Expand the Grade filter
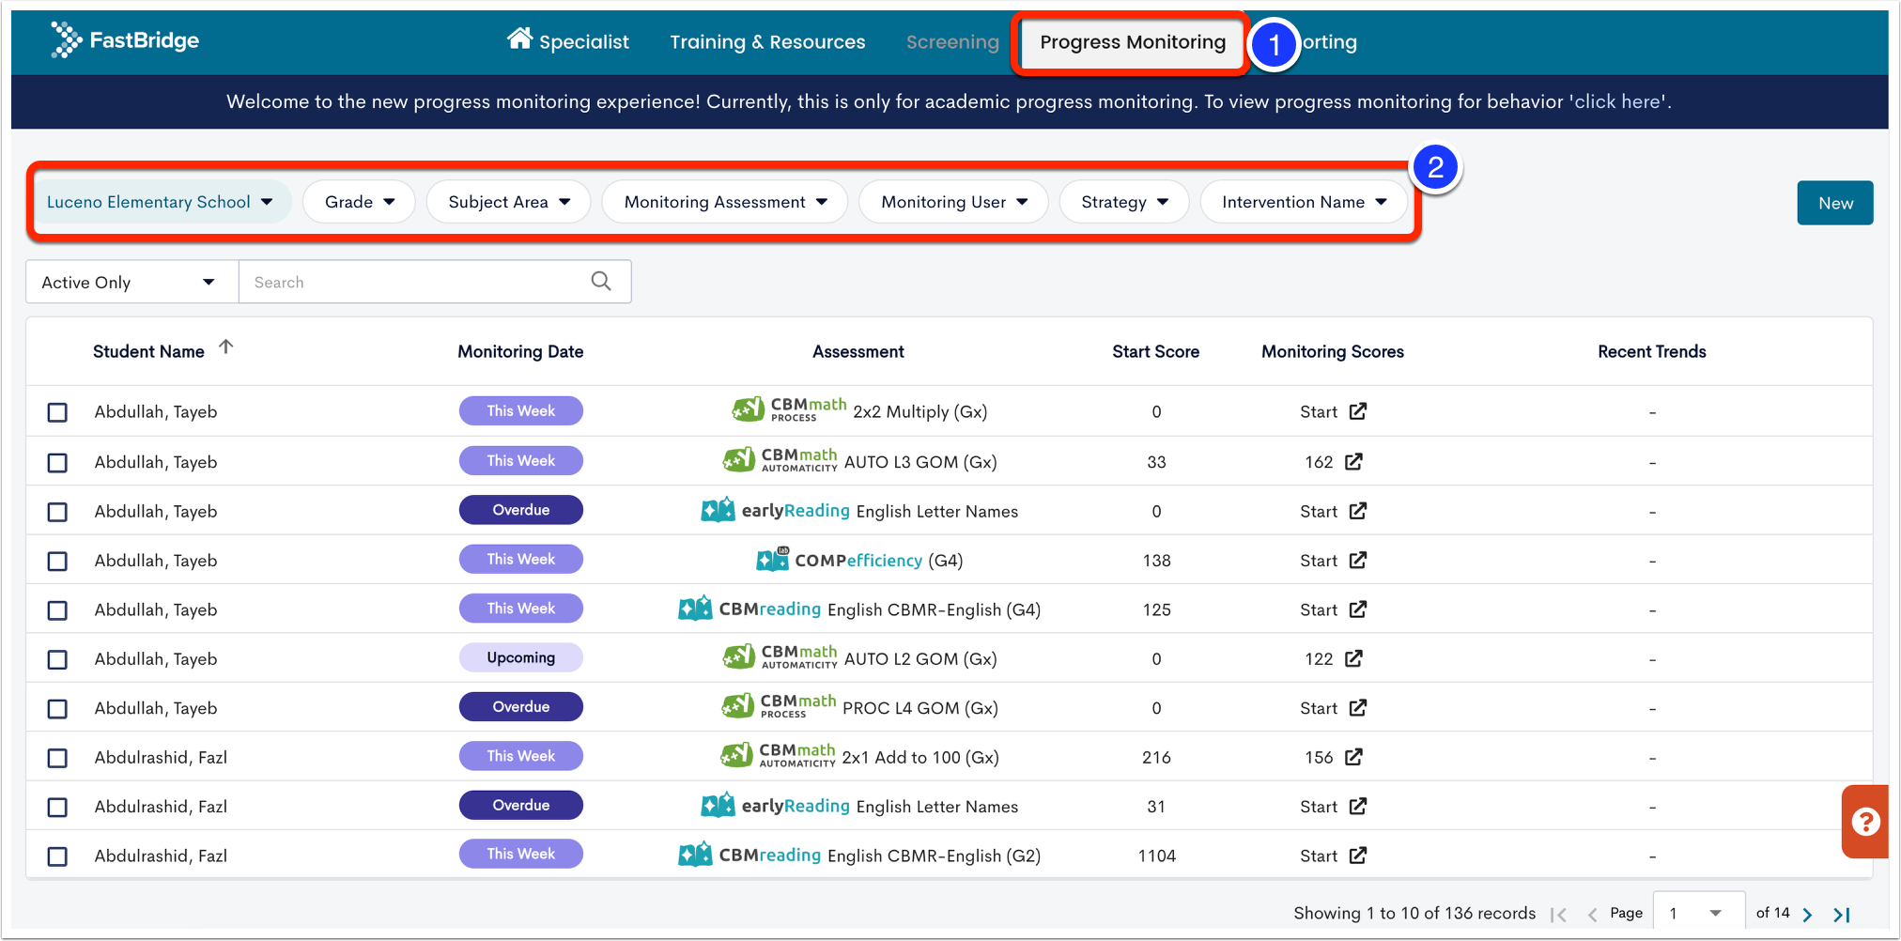 pyautogui.click(x=360, y=202)
